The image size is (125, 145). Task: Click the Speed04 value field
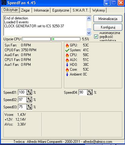coord(83,92)
